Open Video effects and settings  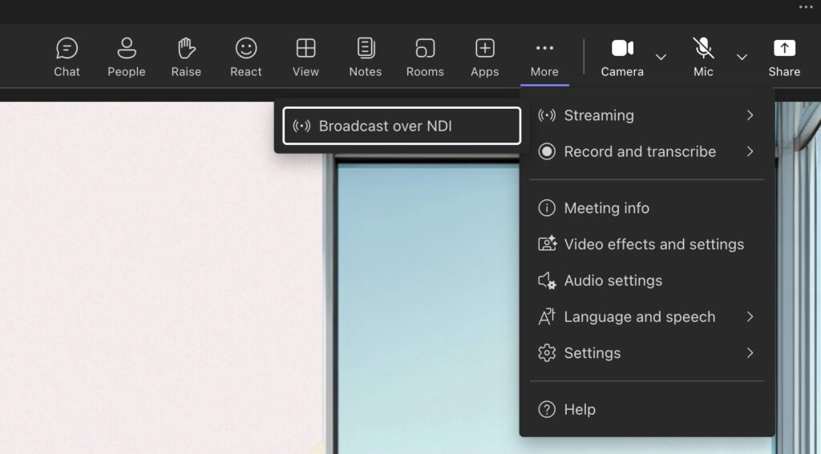tap(647, 244)
